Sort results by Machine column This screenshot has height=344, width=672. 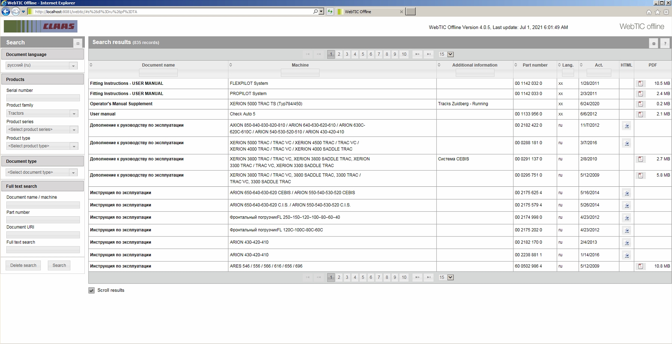(230, 65)
